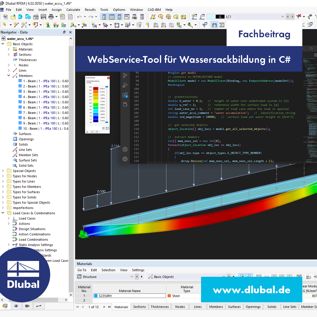Click the eye icon in the bottom toolbar
This screenshot has height=317, width=317.
(x=16, y=306)
